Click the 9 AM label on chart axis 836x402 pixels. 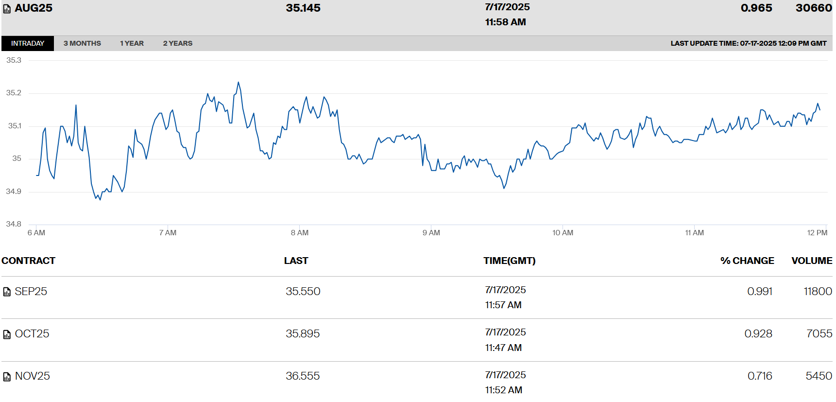pyautogui.click(x=431, y=233)
